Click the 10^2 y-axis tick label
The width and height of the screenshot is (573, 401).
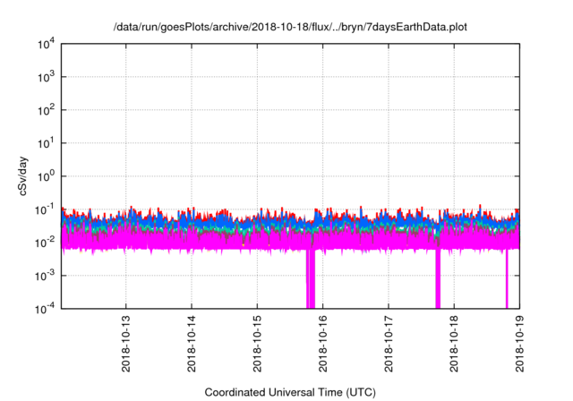coord(46,111)
